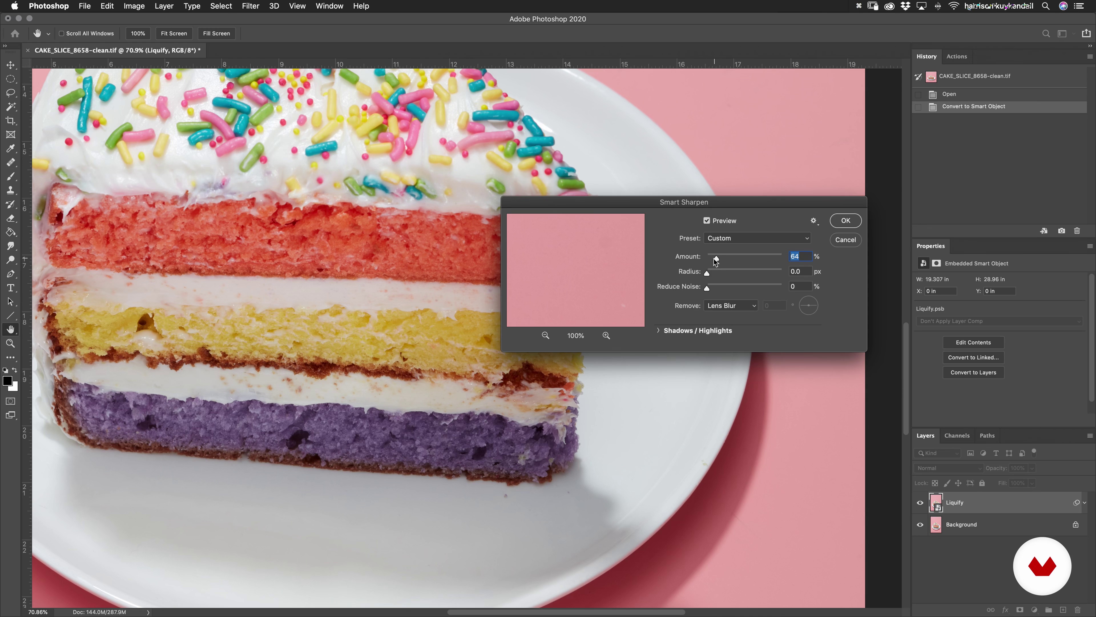The width and height of the screenshot is (1096, 617).
Task: Select the Lasso tool
Action: click(11, 93)
